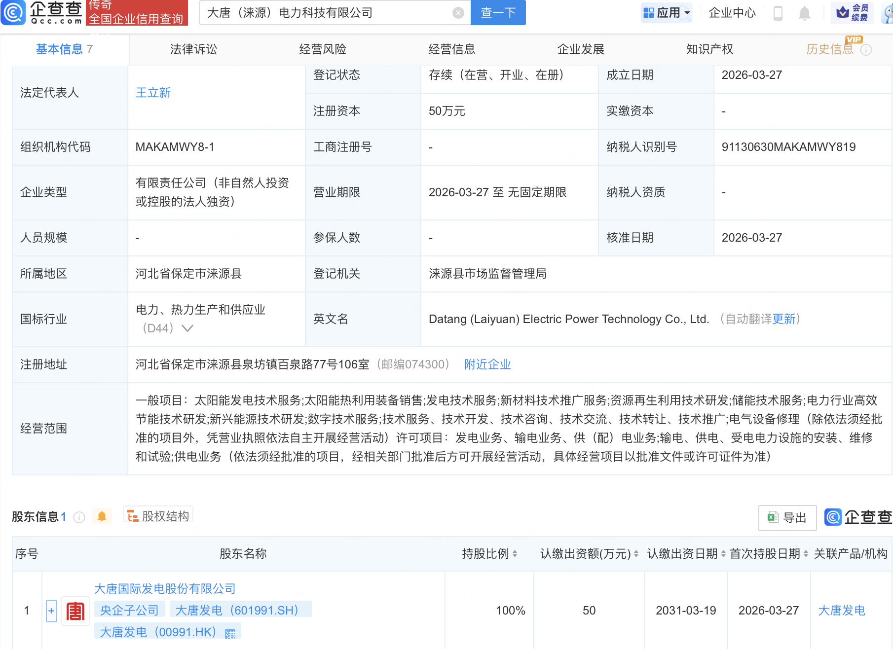Expand shareholder row with the plus button

pos(51,610)
